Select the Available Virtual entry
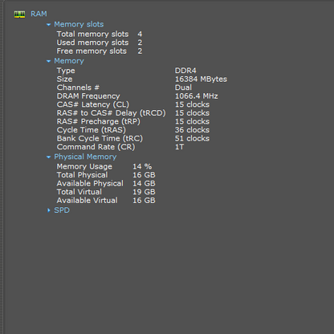The image size is (334, 334). 106,201
